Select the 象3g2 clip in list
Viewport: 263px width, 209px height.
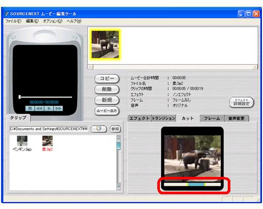(47, 143)
